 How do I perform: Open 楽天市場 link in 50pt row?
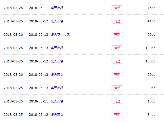coord(57,74)
